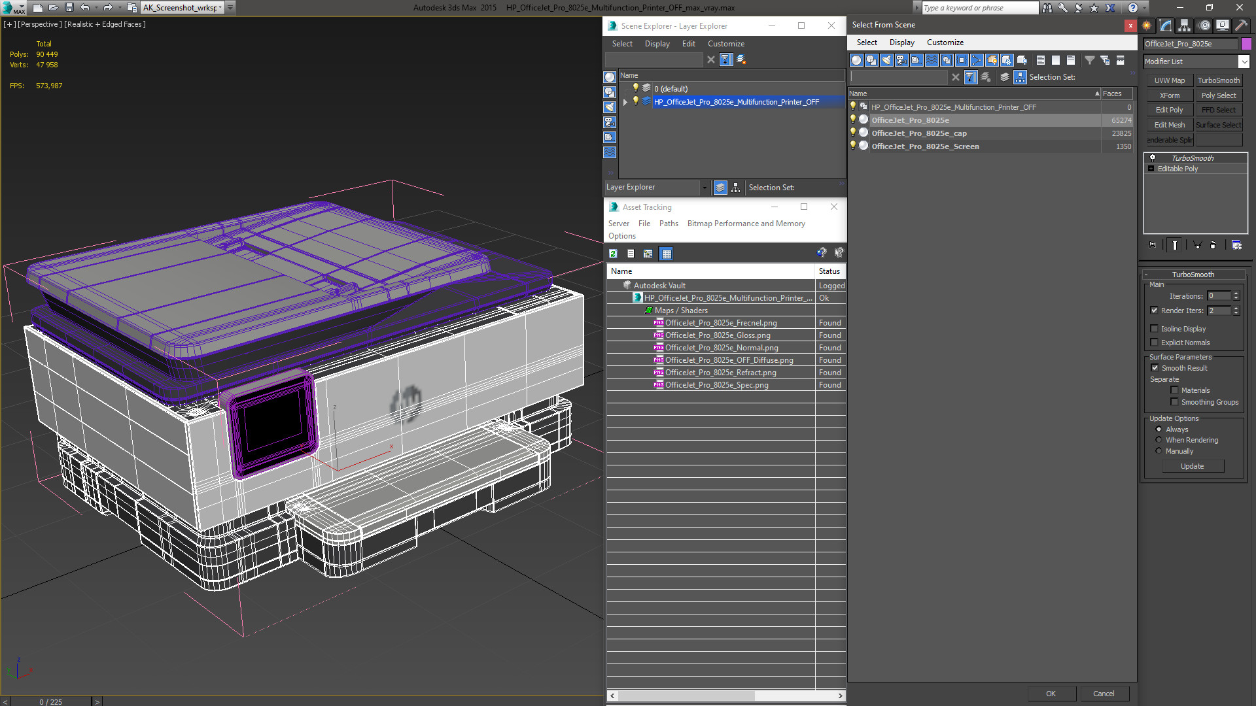Image resolution: width=1256 pixels, height=706 pixels.
Task: Click the Pin Stack icon
Action: [x=1152, y=245]
